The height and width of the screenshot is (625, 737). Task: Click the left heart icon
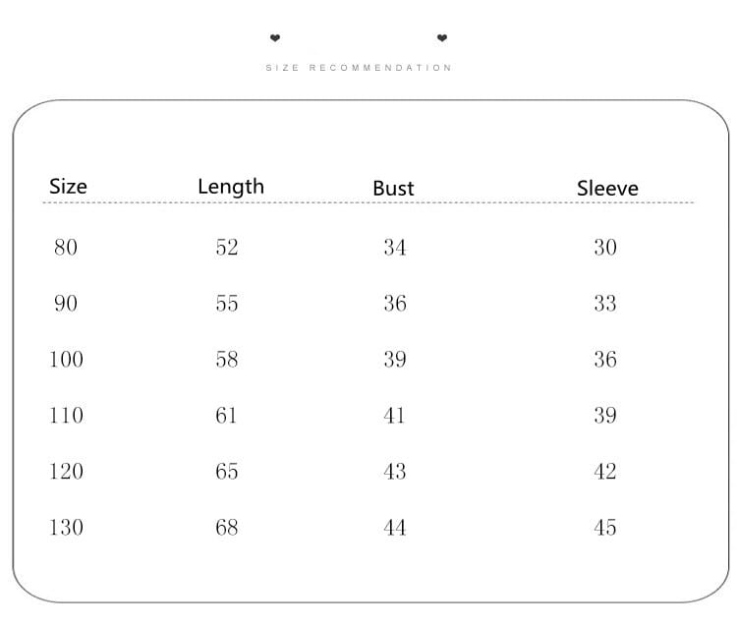275,38
